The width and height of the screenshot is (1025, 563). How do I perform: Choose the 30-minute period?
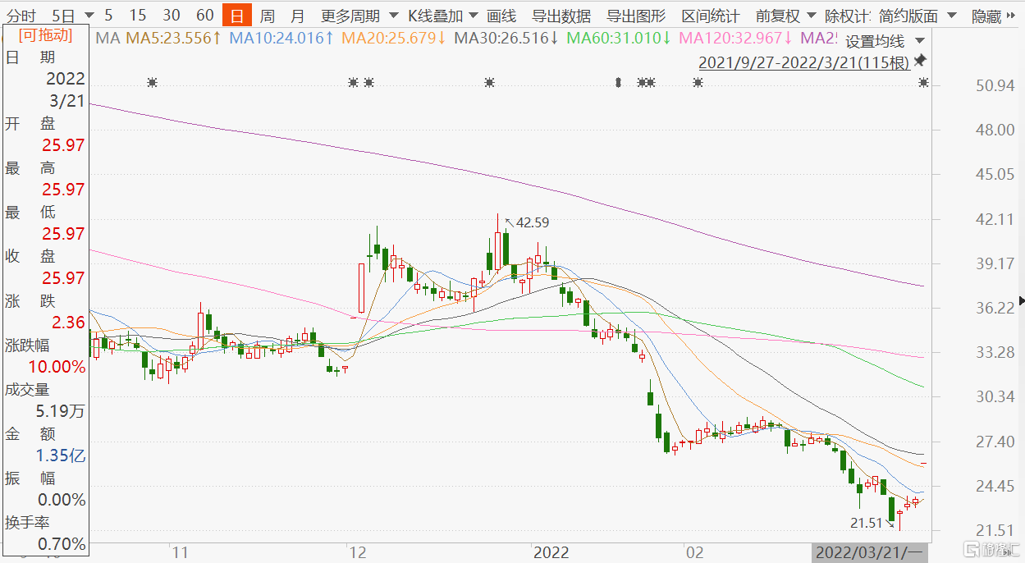click(x=172, y=16)
